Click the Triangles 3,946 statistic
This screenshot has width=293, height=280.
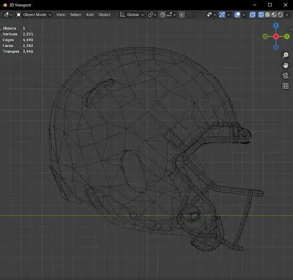point(18,52)
